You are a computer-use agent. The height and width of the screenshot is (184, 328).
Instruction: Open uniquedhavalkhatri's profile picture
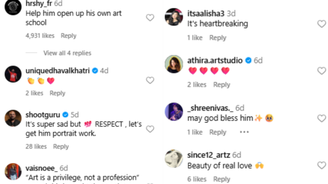(13, 74)
